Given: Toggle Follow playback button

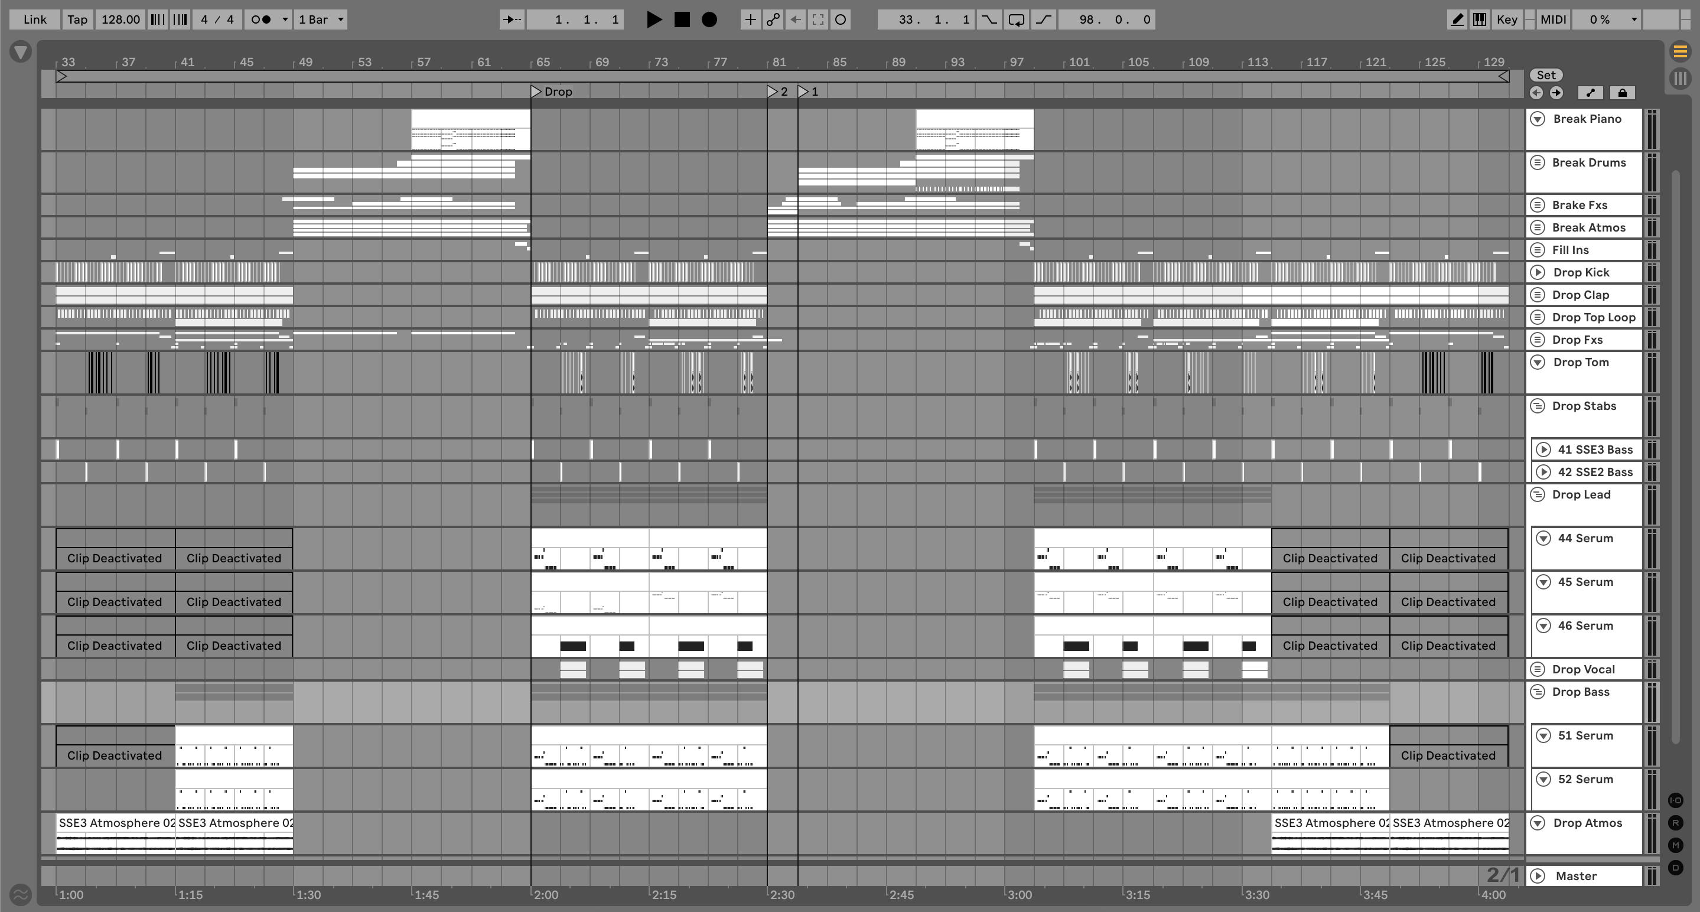Looking at the screenshot, I should [x=512, y=19].
